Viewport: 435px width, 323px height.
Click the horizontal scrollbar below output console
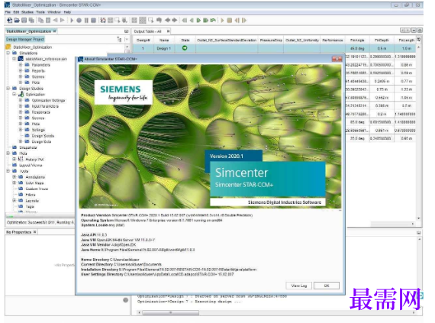coord(171,313)
